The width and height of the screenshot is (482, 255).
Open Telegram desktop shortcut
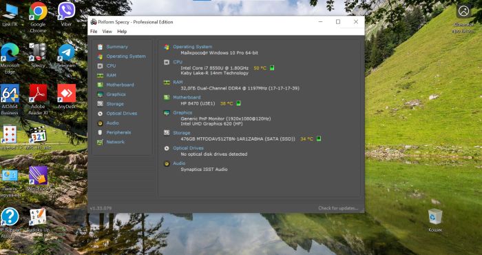pyautogui.click(x=66, y=55)
